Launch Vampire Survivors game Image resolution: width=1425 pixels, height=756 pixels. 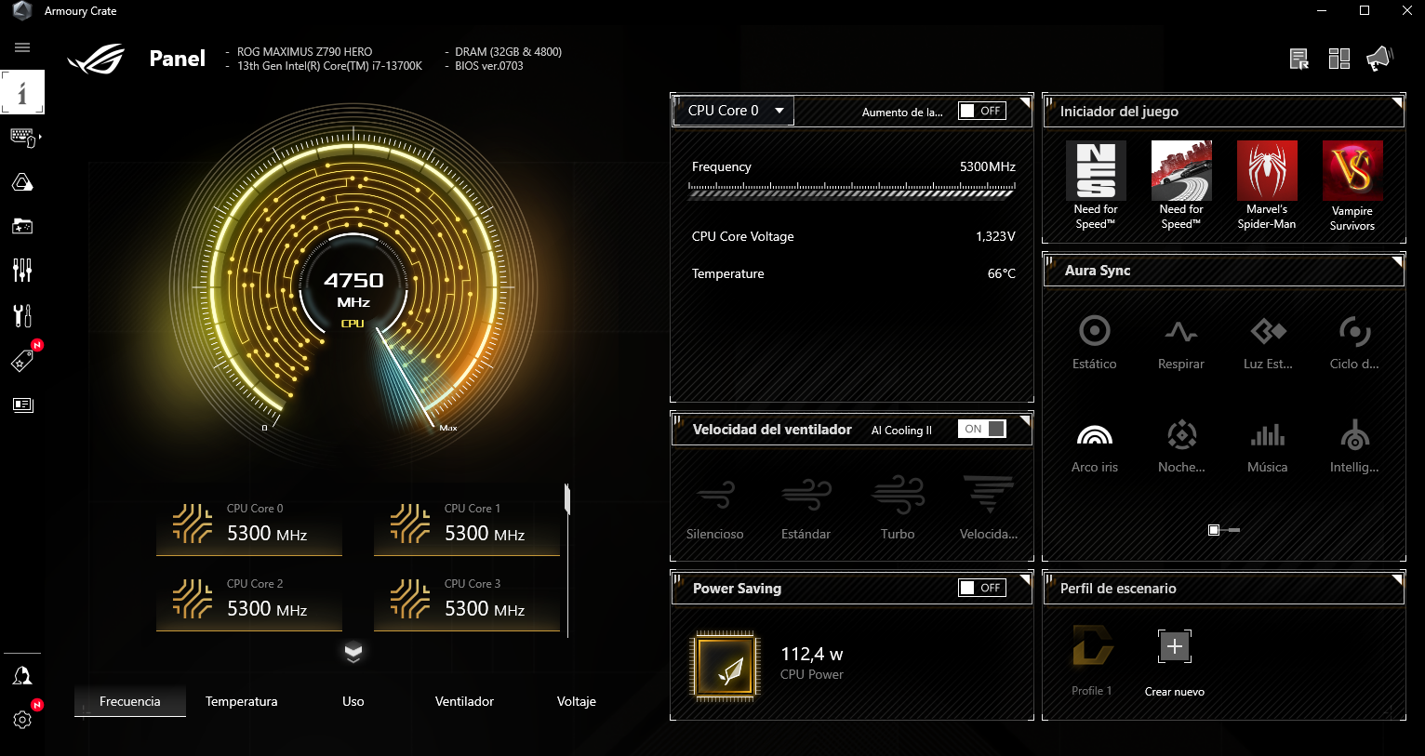pyautogui.click(x=1352, y=186)
